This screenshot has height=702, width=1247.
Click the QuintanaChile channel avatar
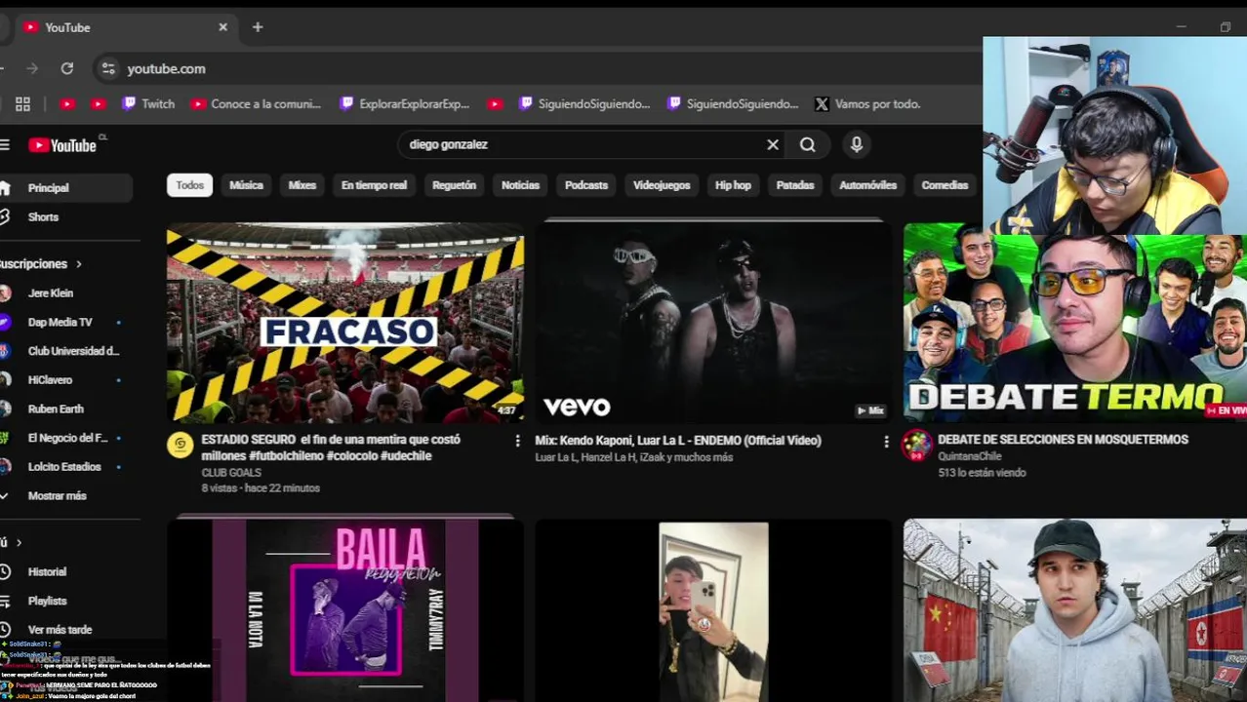[916, 445]
